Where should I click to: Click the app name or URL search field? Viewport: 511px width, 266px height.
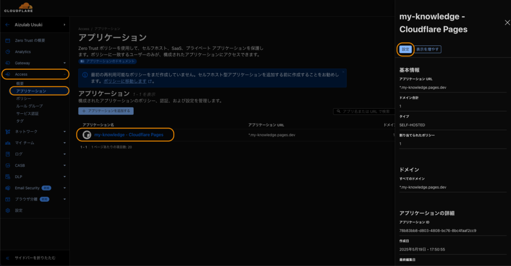click(x=364, y=111)
